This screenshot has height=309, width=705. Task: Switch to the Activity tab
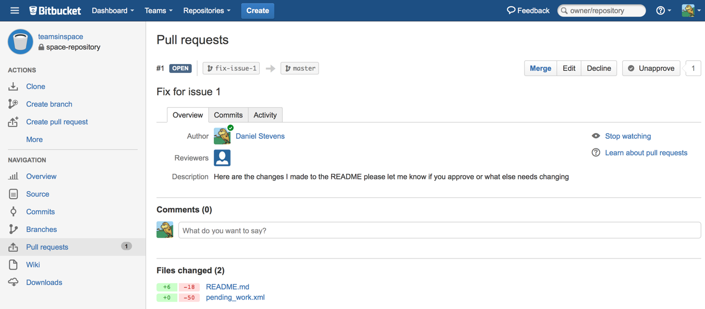265,114
